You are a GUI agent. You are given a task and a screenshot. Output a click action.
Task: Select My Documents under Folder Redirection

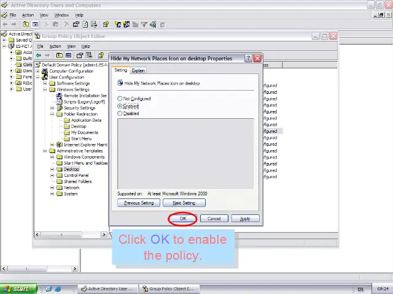85,132
